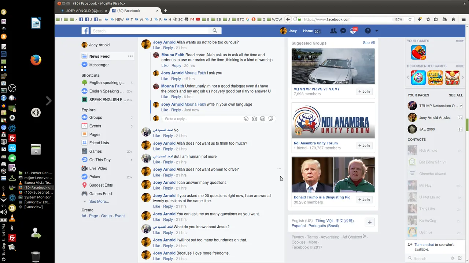
Task: Reload the page with the refresh icon
Action: pyautogui.click(x=410, y=19)
